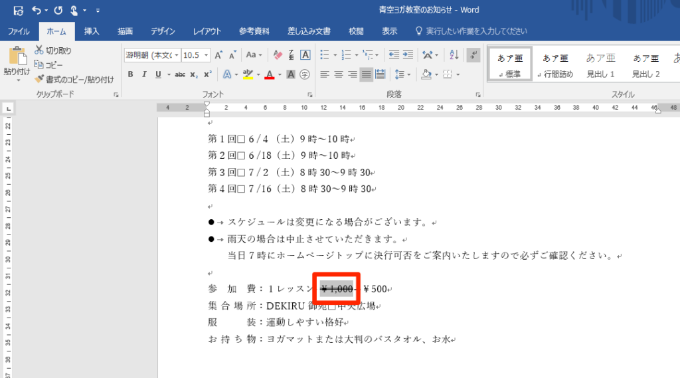
Task: Open the bullet list dropdown arrow
Action: pos(335,55)
